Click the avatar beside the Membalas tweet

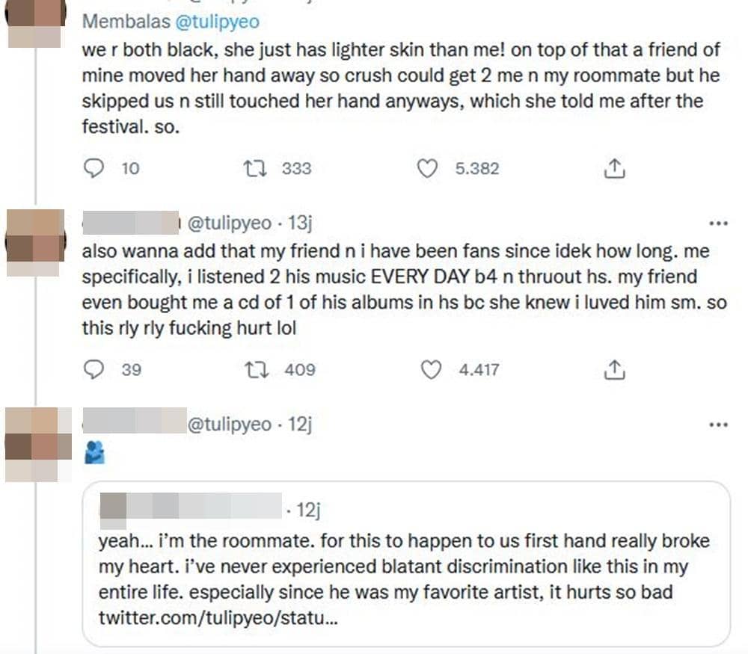[34, 24]
